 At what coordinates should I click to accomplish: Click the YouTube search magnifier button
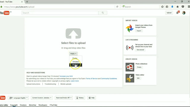pyautogui.click(x=103, y=13)
